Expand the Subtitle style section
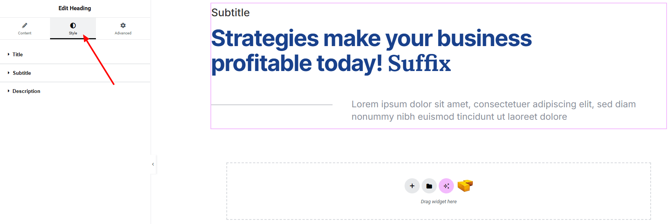Viewport: 670px width, 224px height. pyautogui.click(x=22, y=73)
